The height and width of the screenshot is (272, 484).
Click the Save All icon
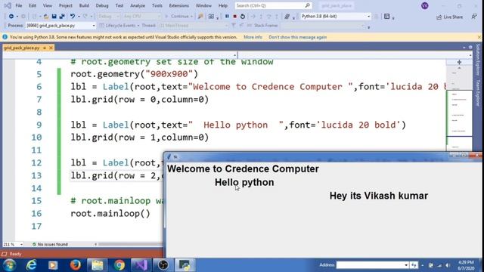[62, 17]
